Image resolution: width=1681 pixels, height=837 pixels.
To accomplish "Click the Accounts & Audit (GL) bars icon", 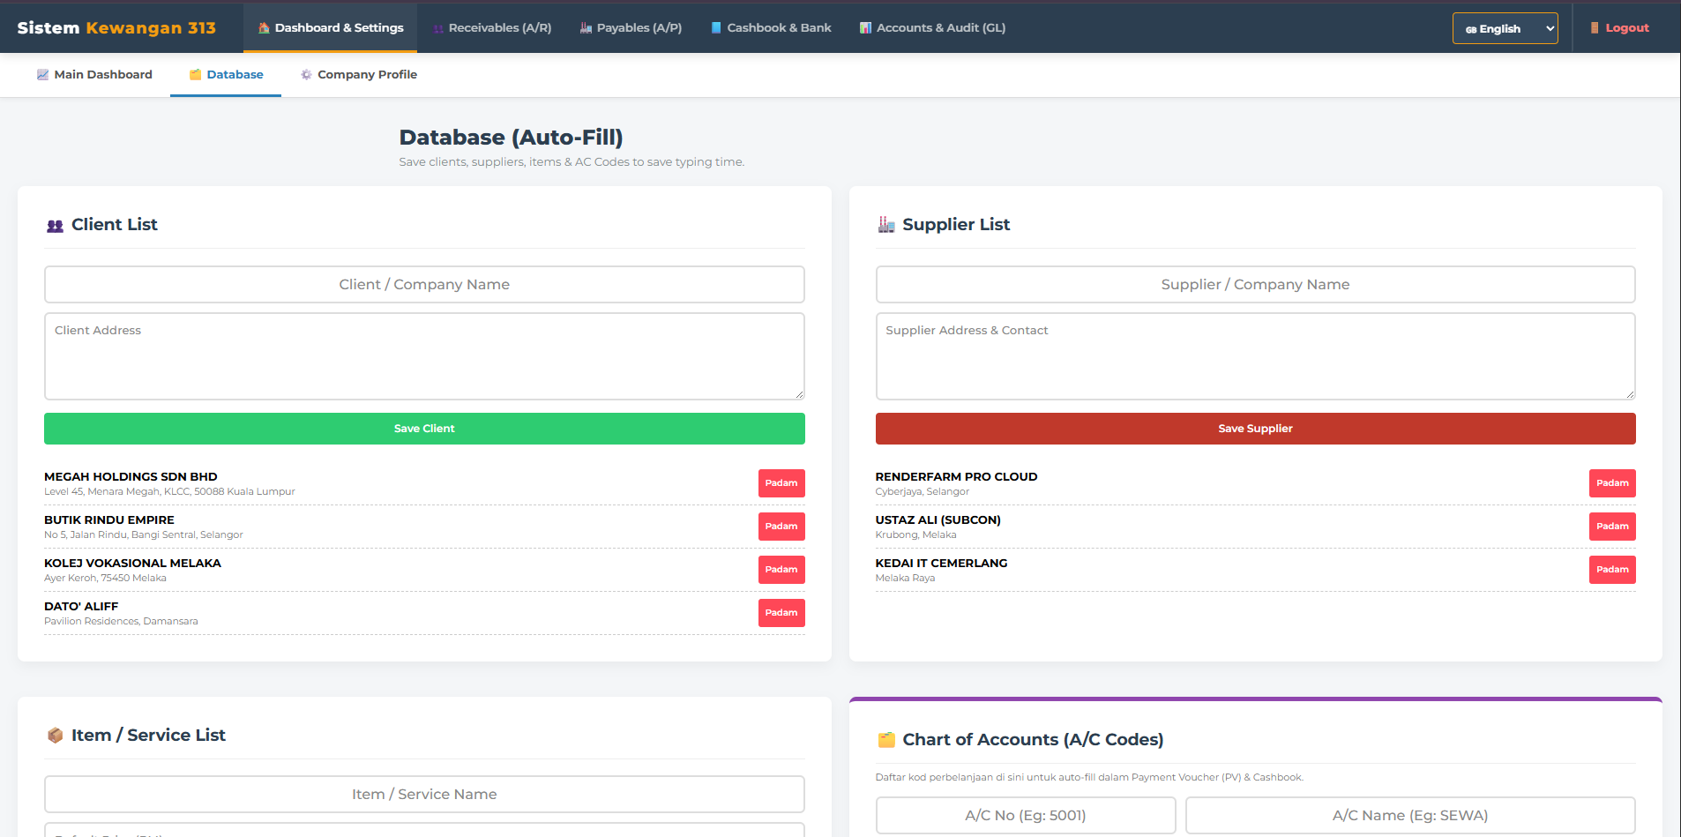I will (x=864, y=27).
